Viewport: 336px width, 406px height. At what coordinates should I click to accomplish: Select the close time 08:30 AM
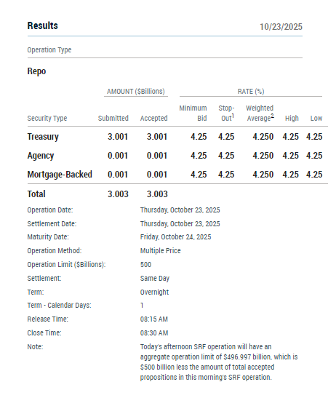coord(154,333)
